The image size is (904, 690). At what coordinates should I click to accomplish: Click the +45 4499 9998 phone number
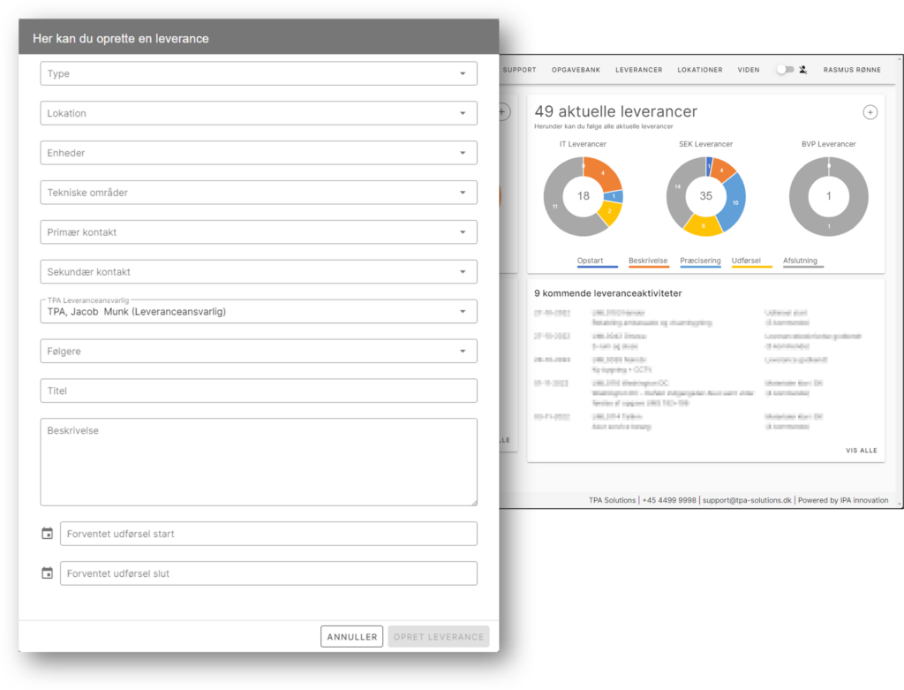(x=669, y=500)
